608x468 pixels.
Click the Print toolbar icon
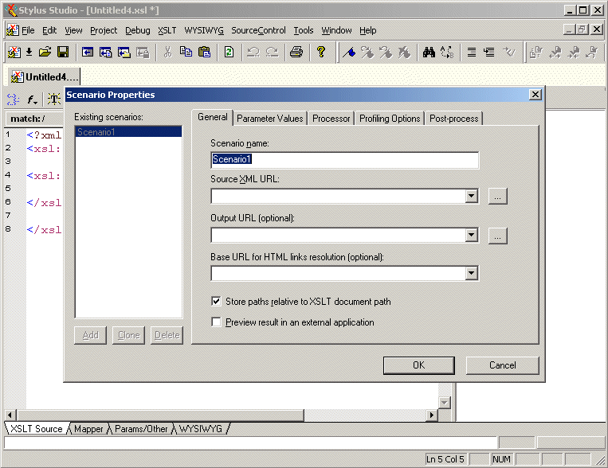click(x=296, y=53)
